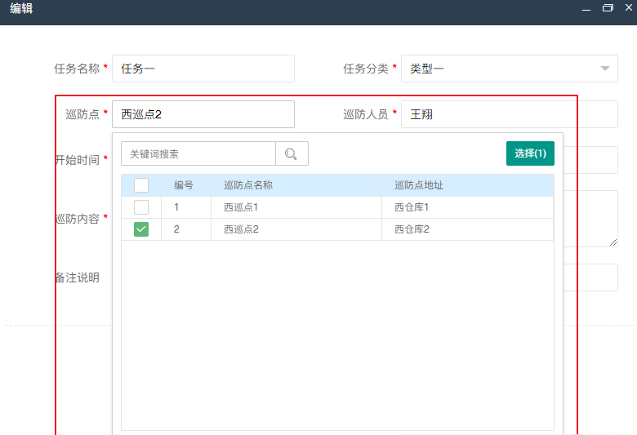Click the 编号 column header

point(184,185)
